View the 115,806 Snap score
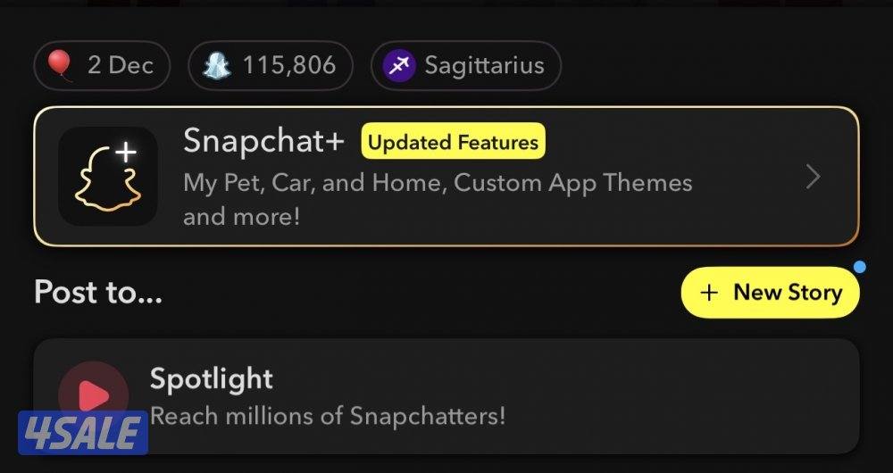 pyautogui.click(x=289, y=65)
